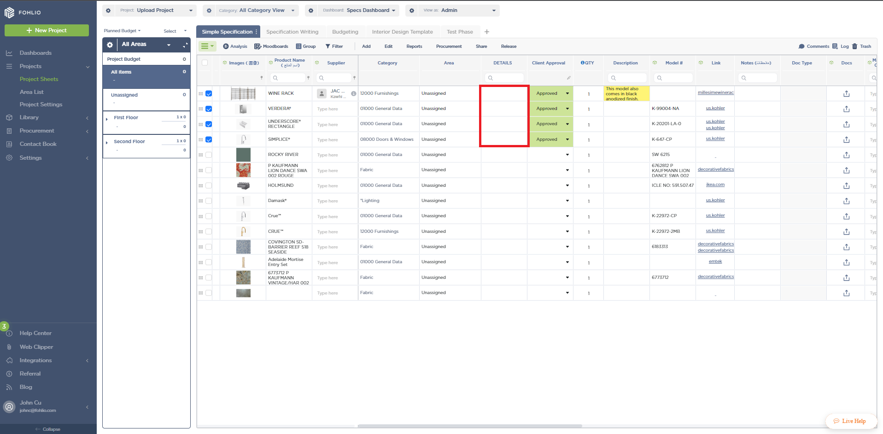Open the Library sidebar icon

9,117
